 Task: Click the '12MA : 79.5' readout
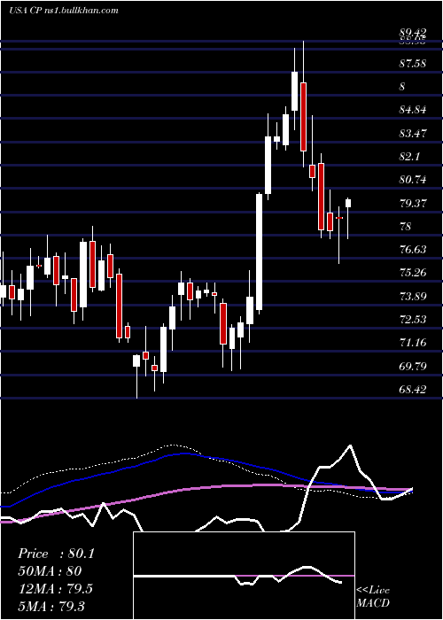55,588
